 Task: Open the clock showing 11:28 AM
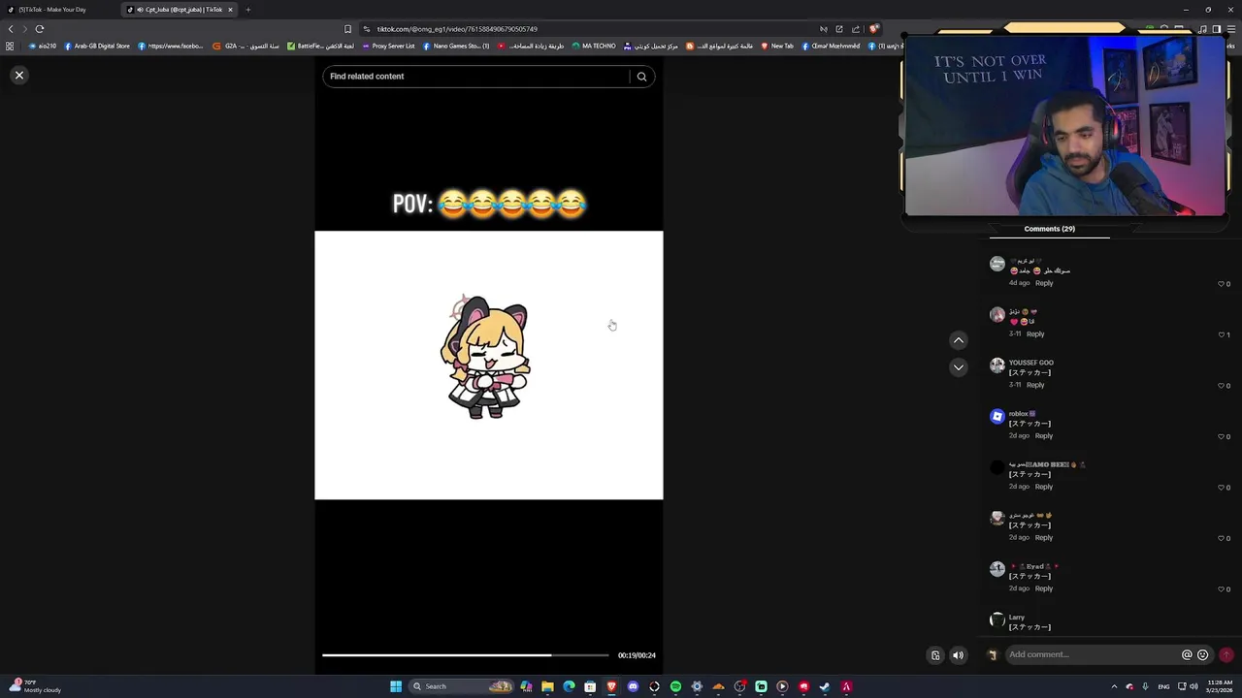pos(1220,686)
